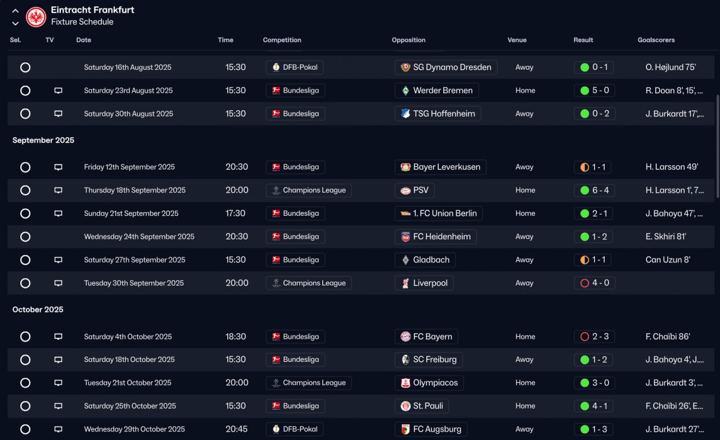Screen dimensions: 720x440
Task: Click goalscorer text E. Skhiri 81'
Action: [x=666, y=237]
